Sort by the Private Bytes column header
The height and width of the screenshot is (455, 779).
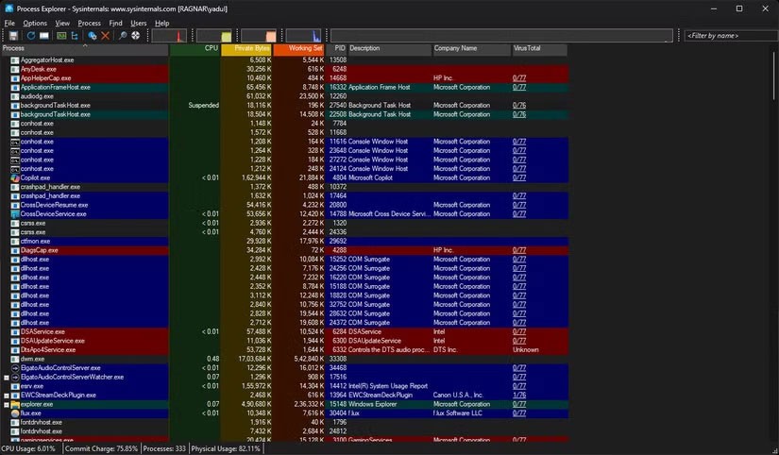(x=246, y=48)
